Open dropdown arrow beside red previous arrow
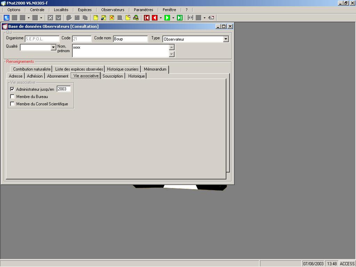This screenshot has height=267, width=356. (x=161, y=18)
